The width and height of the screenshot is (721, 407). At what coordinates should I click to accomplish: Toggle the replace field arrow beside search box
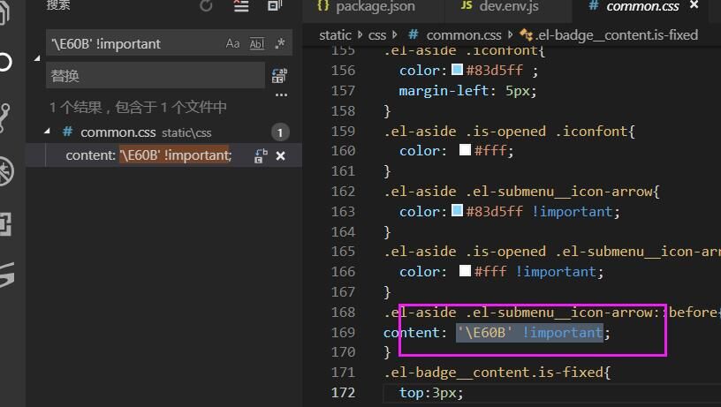point(37,59)
